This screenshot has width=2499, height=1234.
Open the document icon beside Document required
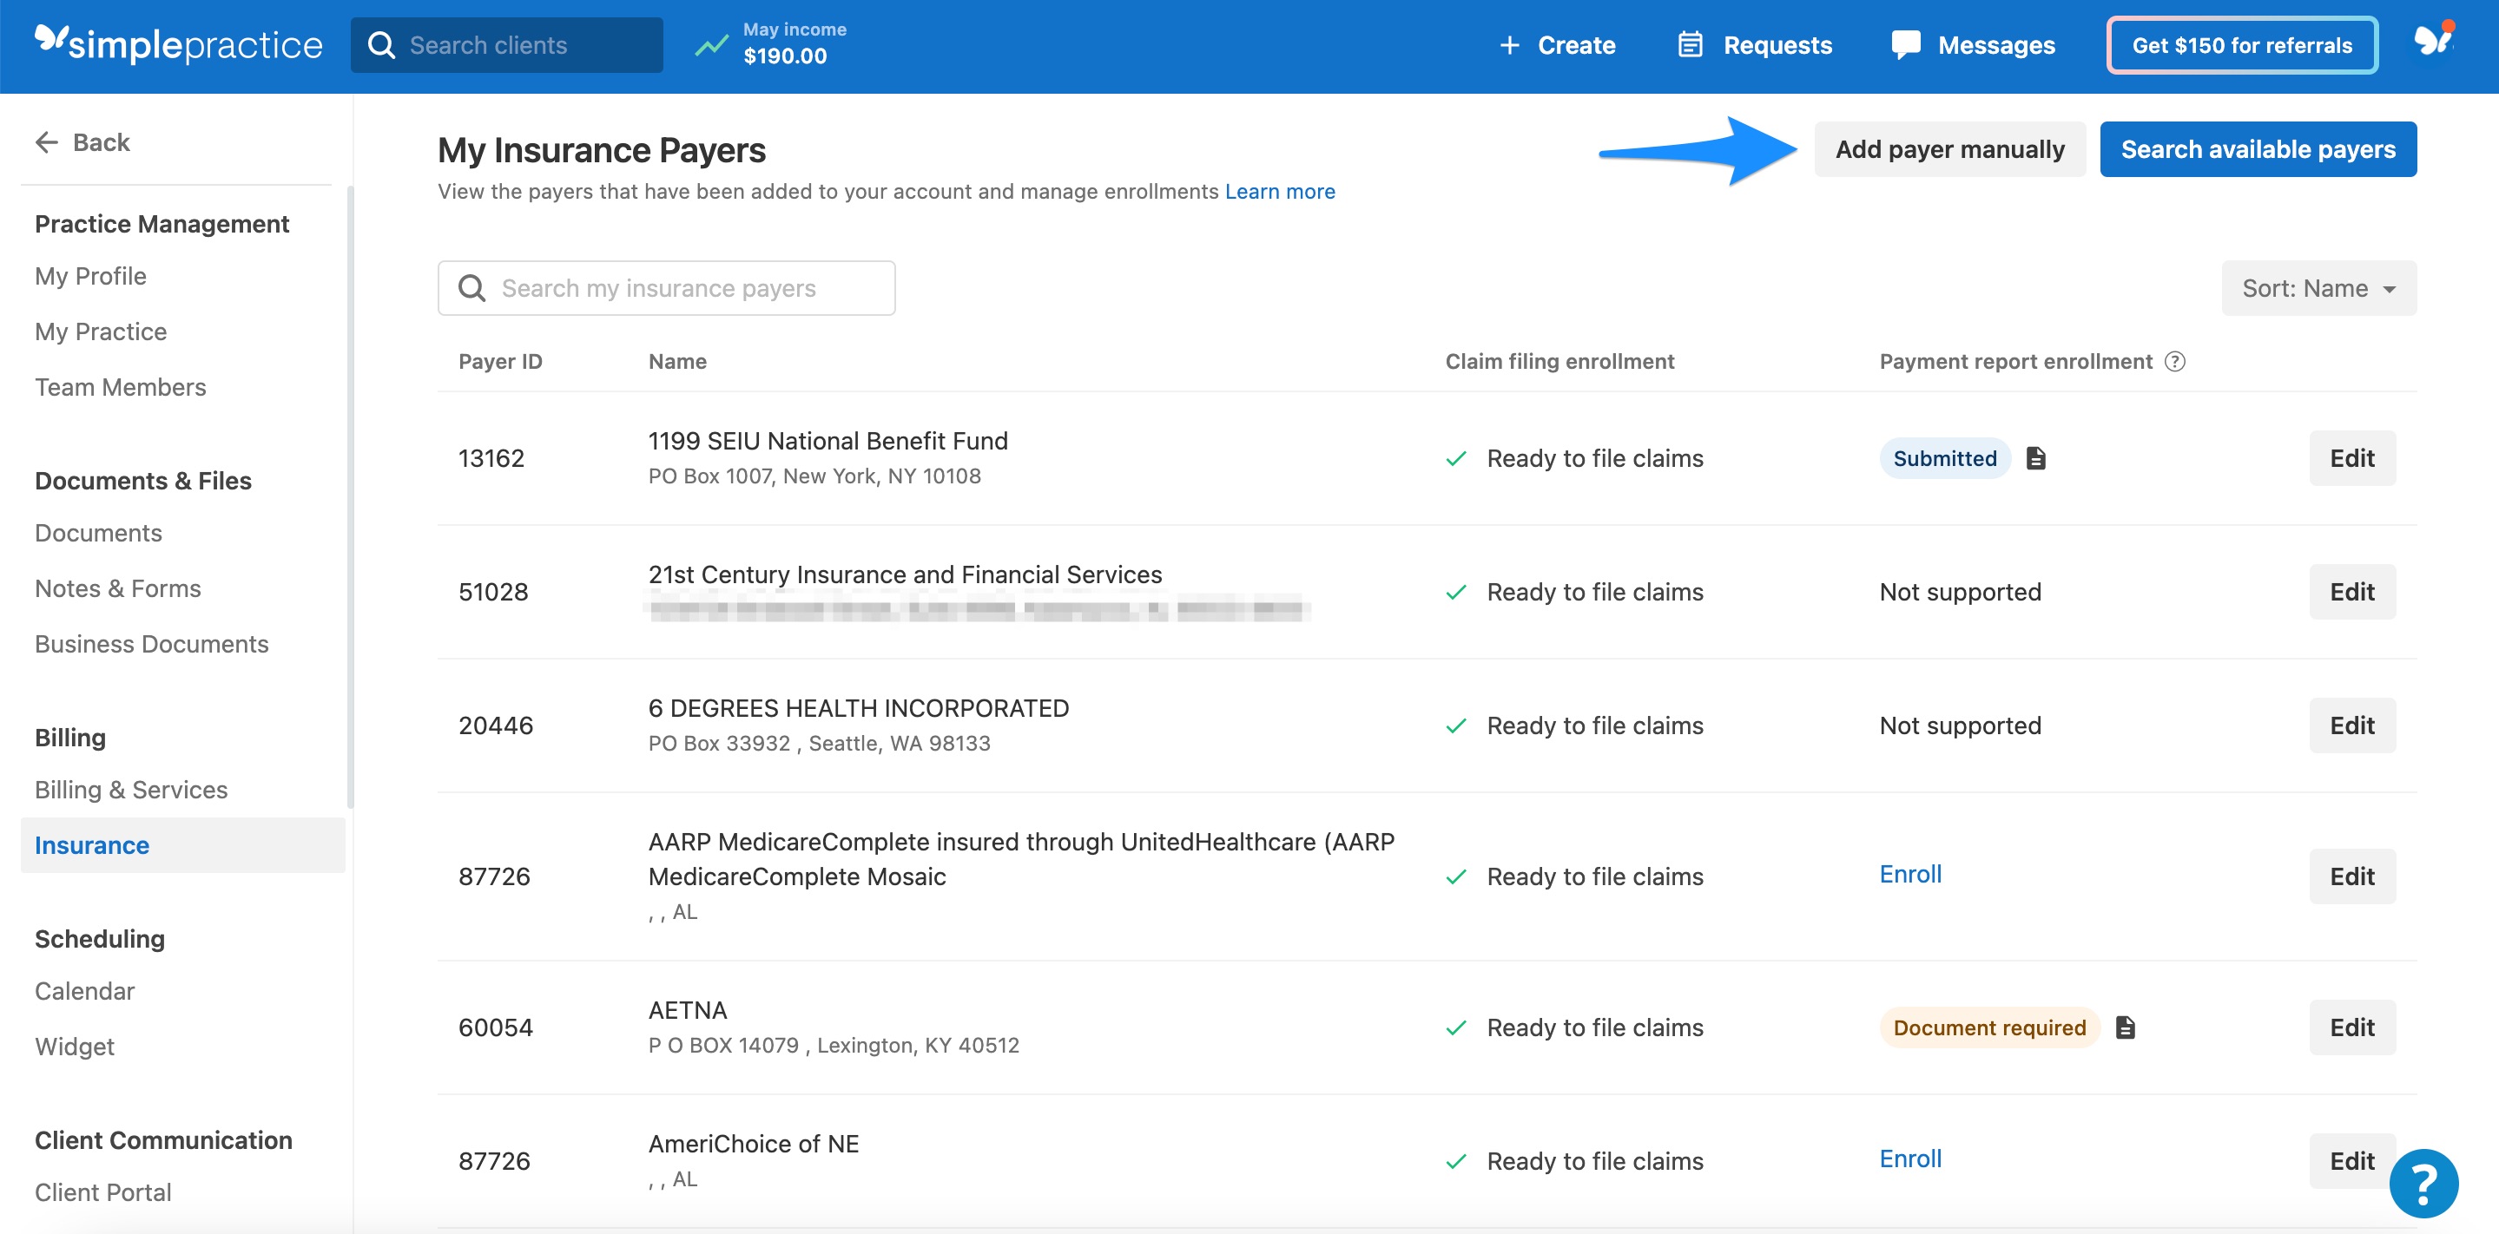(2125, 1027)
